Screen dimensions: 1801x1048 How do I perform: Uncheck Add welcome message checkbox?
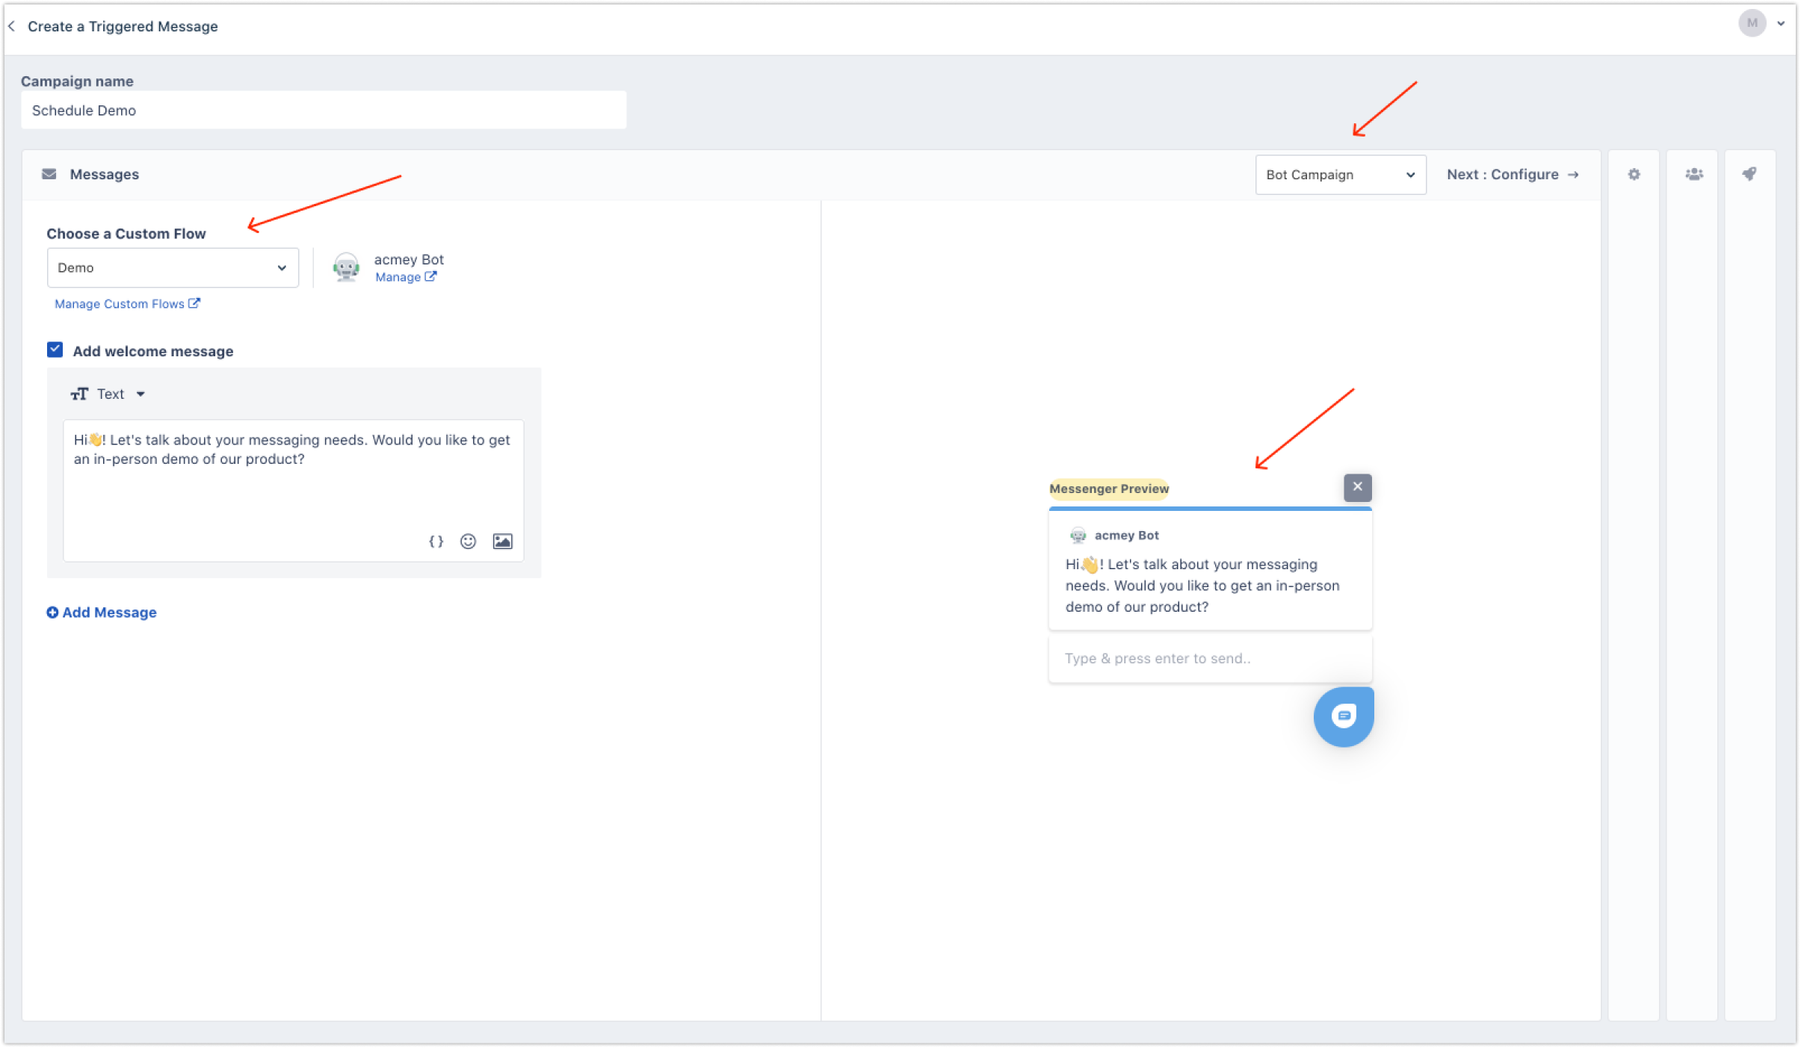[x=55, y=350]
